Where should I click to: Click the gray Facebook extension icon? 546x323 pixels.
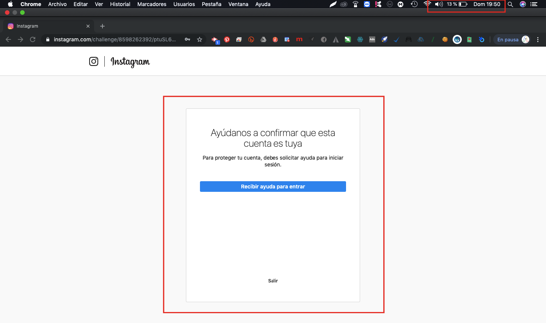(324, 39)
